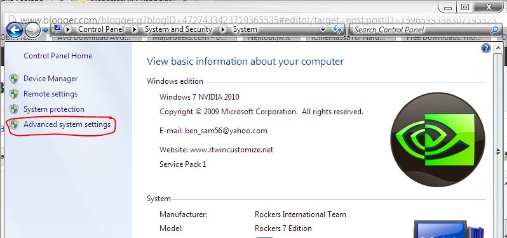The image size is (507, 238).
Task: Open the recent pages dropdown arrow
Action: (46, 30)
